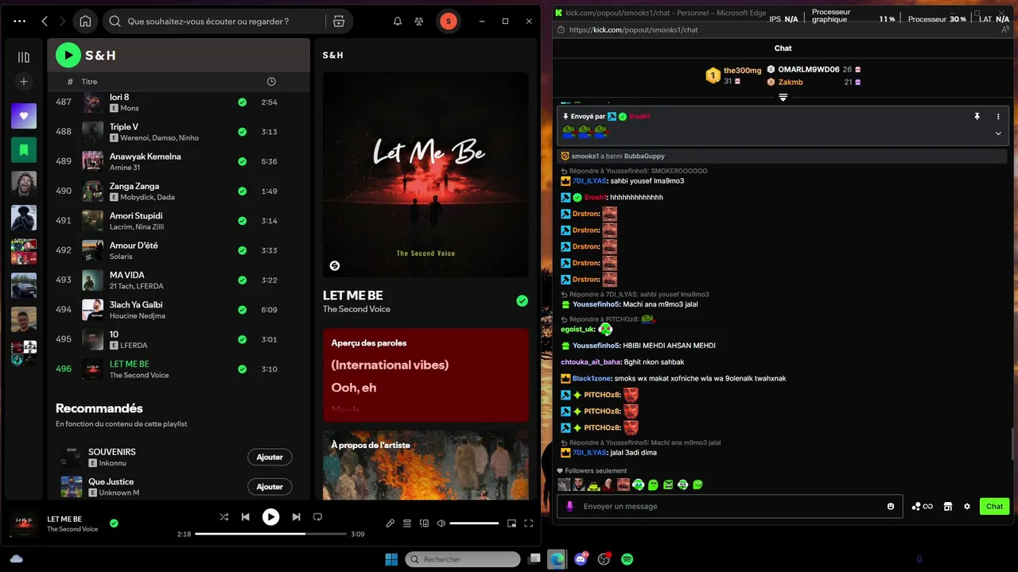This screenshot has height=572, width=1018.
Task: Click Black1zone username in chat
Action: click(592, 378)
